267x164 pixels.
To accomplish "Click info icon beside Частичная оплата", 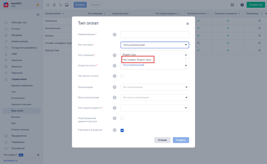I will pos(114,76).
